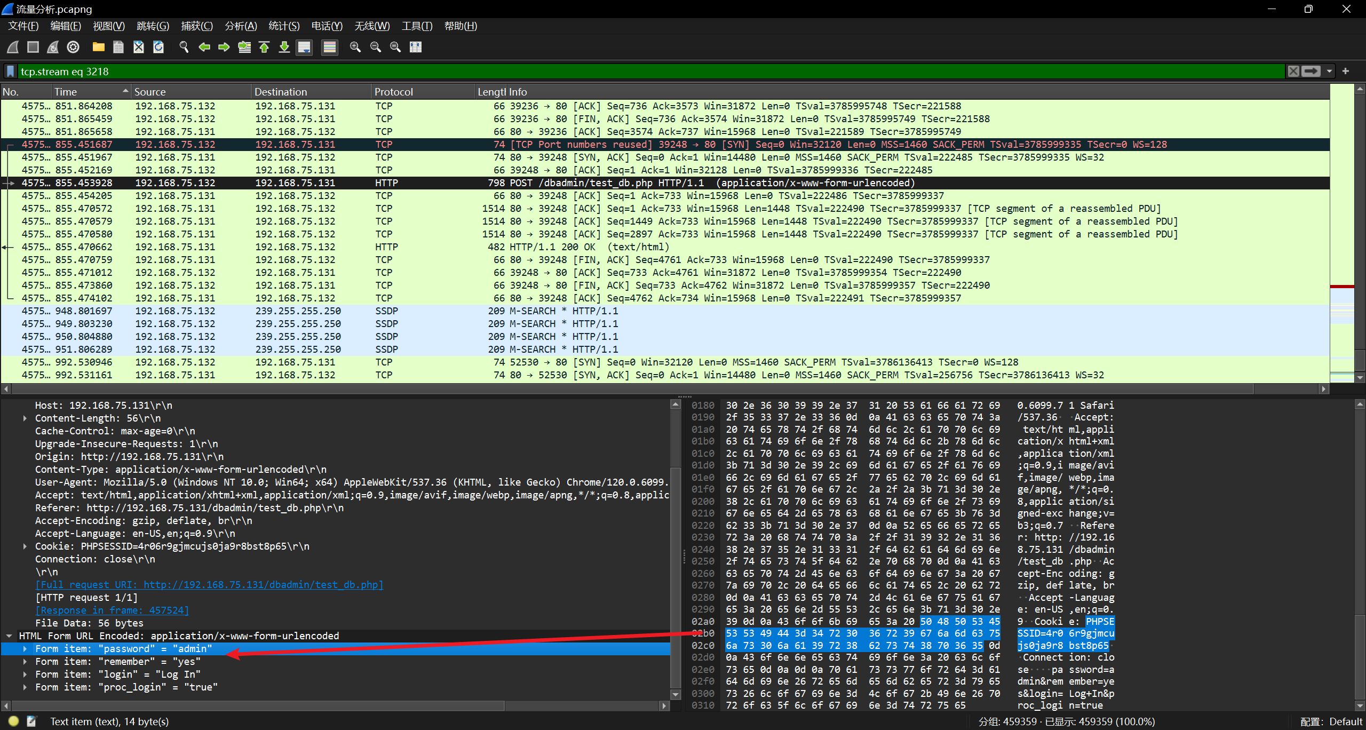Click the resize columns icon
Screen dimensions: 1366x730
pyautogui.click(x=416, y=47)
